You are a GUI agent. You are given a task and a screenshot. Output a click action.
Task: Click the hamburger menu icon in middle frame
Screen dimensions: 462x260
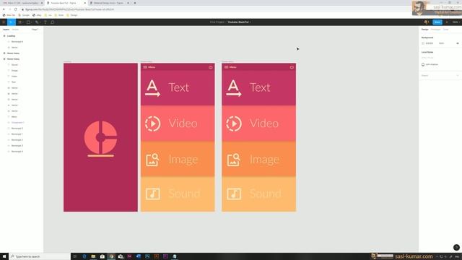click(x=145, y=67)
